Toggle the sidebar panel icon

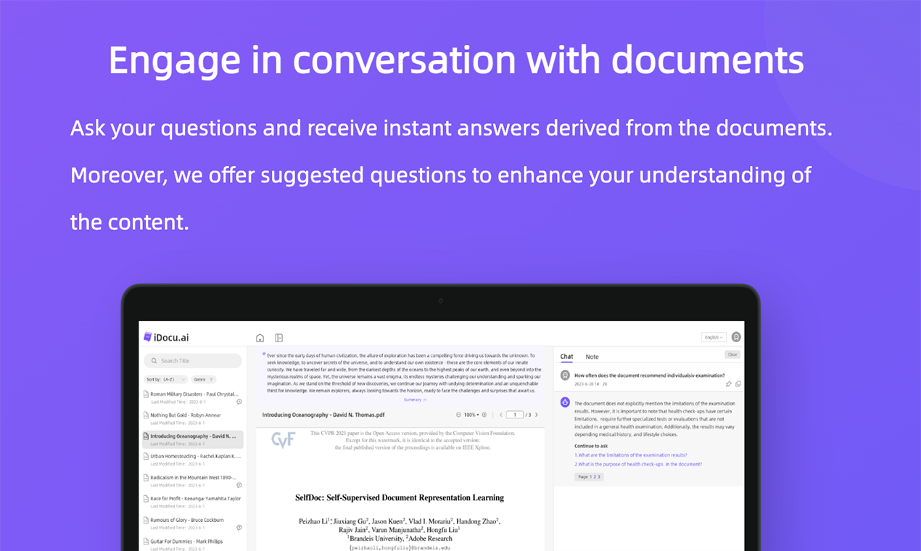[279, 338]
